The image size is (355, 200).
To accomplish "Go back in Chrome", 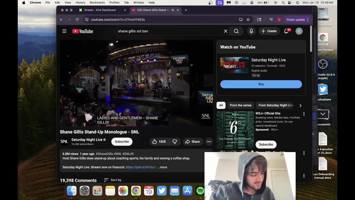I will coord(61,19).
